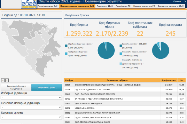
Task: Click vote count 105.500
Action: (x=169, y=90)
